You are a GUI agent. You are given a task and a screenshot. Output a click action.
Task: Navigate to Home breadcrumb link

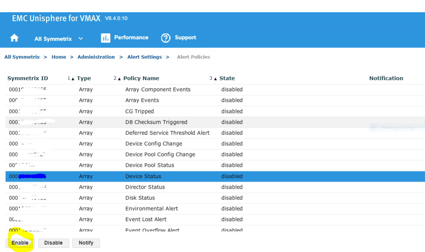tap(59, 57)
